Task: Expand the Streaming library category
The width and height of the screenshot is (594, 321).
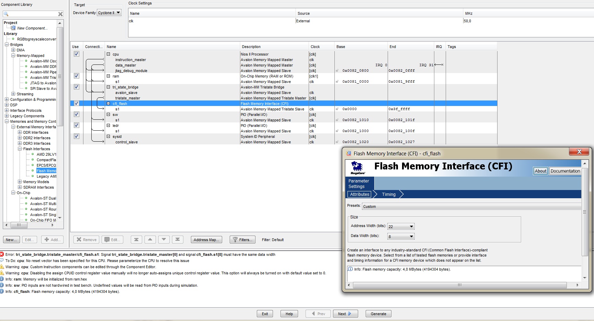Action: pyautogui.click(x=13, y=94)
